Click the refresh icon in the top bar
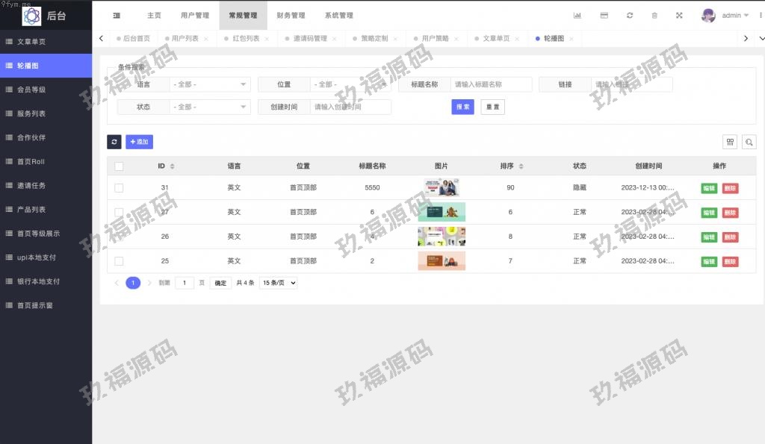The width and height of the screenshot is (765, 444). coord(630,16)
